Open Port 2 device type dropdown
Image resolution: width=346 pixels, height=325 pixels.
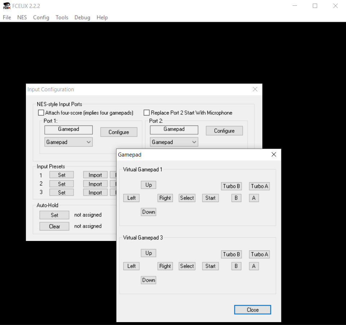[174, 142]
